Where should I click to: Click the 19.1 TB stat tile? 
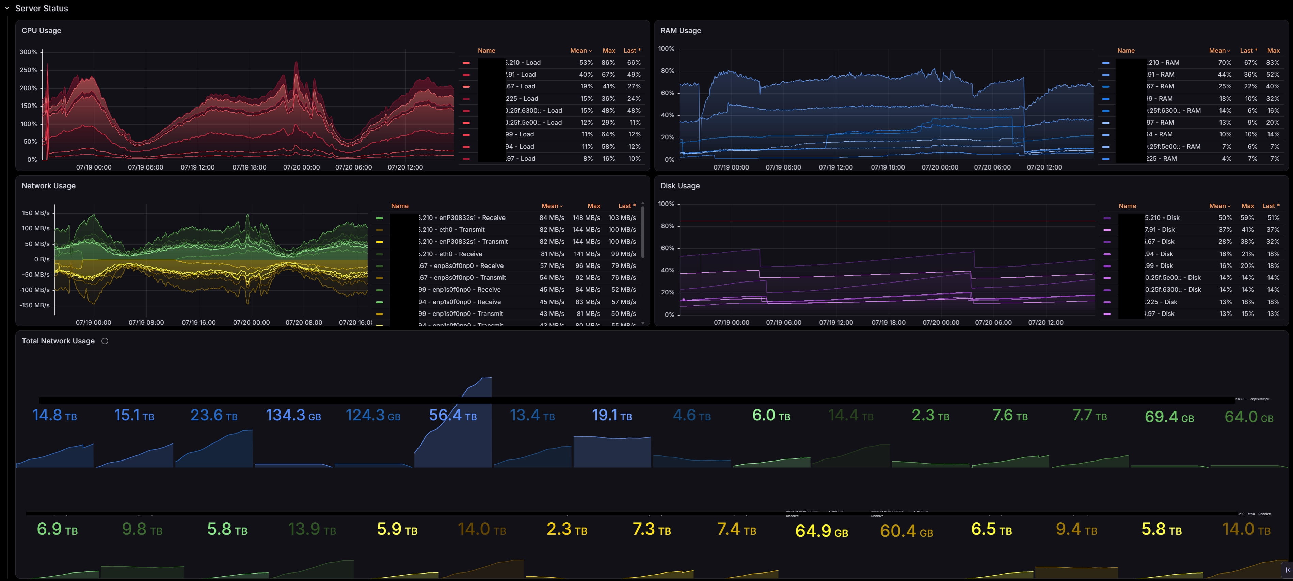click(x=612, y=416)
